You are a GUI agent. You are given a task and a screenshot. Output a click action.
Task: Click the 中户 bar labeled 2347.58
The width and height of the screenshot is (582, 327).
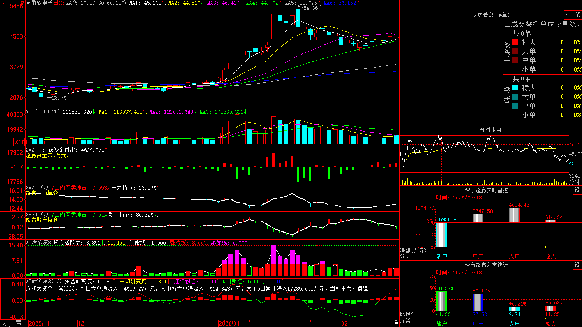coord(478,218)
